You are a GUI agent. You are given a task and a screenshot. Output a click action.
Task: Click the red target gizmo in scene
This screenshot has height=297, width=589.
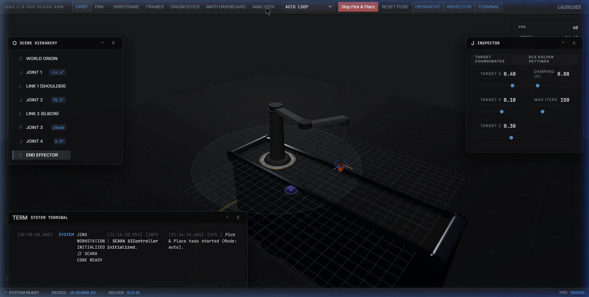[x=341, y=166]
